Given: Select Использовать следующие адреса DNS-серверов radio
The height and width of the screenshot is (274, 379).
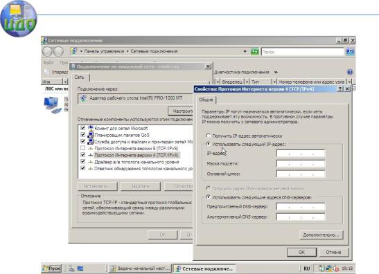Looking at the screenshot, I should 208,197.
